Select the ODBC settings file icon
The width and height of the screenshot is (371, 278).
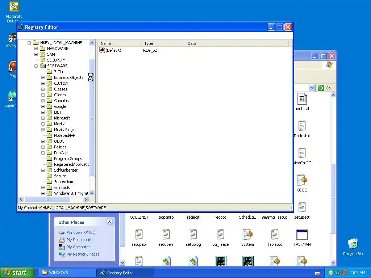[302, 180]
